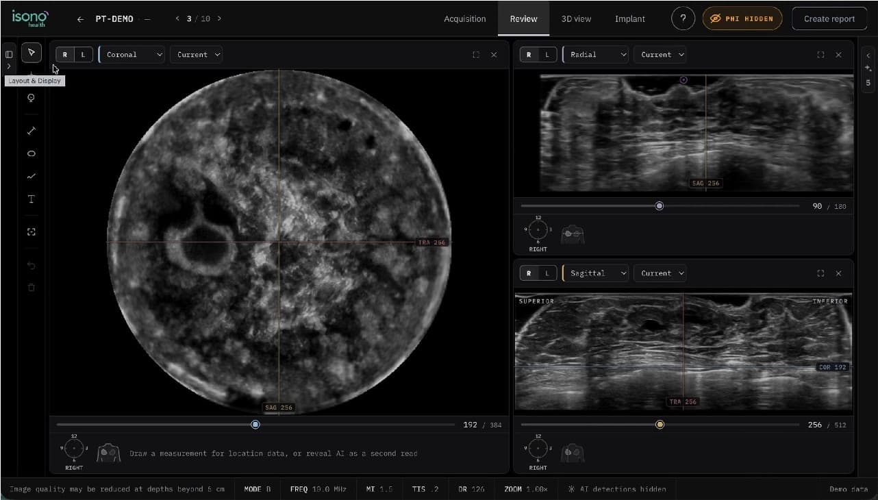878x500 pixels.
Task: Click the fit-to-view frame tool
Action: click(31, 232)
